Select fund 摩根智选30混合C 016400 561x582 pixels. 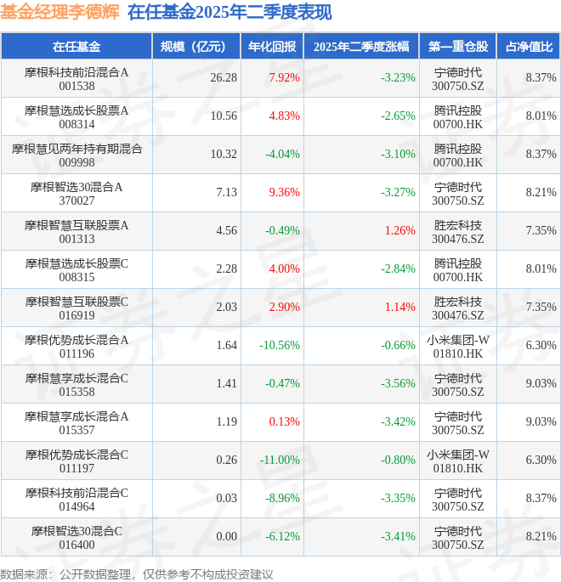point(76,538)
